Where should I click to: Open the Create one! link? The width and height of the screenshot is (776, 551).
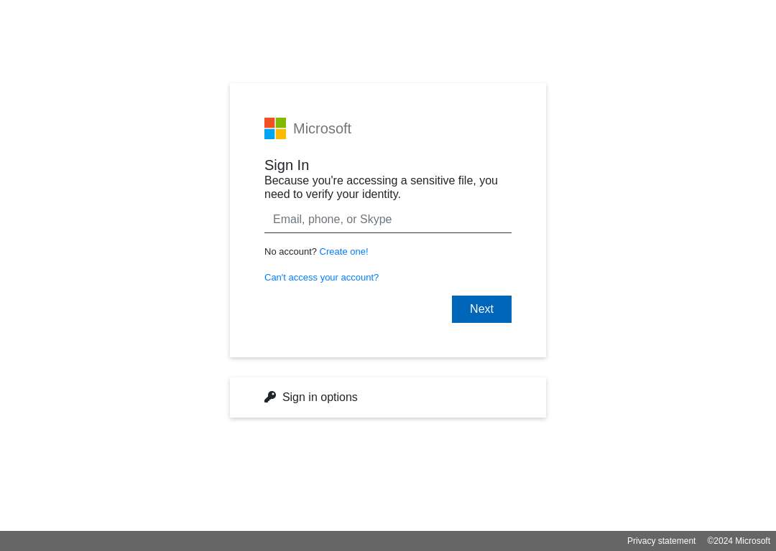[x=343, y=252]
